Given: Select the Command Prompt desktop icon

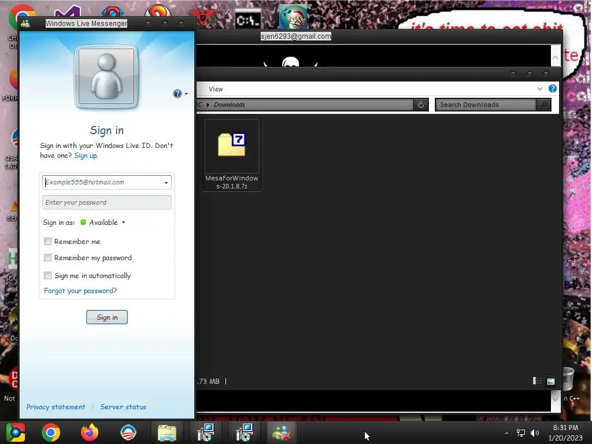Looking at the screenshot, I should coord(247,19).
